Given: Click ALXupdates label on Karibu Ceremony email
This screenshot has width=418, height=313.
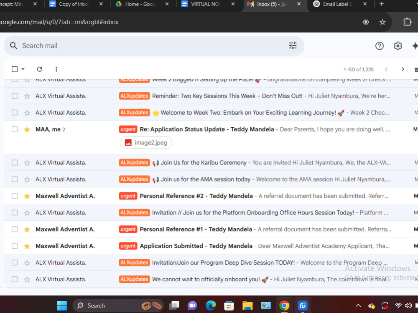Looking at the screenshot, I should [x=134, y=163].
